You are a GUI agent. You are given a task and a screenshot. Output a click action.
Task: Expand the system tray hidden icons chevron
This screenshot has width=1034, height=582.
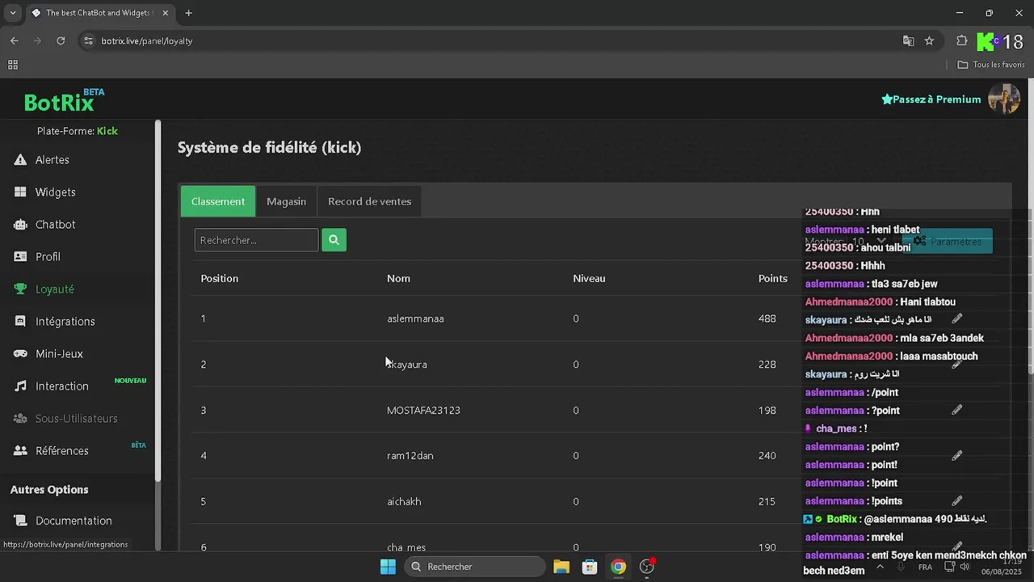[880, 567]
